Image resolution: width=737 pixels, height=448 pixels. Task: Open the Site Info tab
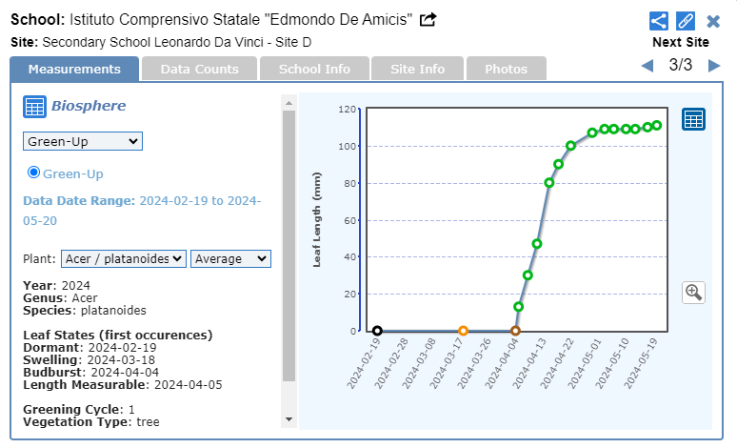[417, 69]
